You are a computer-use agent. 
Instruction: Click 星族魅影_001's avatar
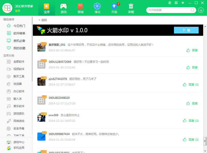tap(41, 47)
